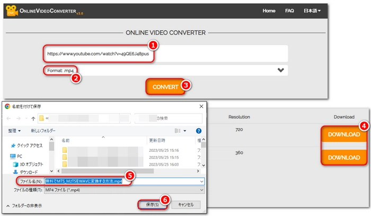The height and width of the screenshot is (216, 371).
Task: Click the YouTube URL input field
Action: point(166,54)
